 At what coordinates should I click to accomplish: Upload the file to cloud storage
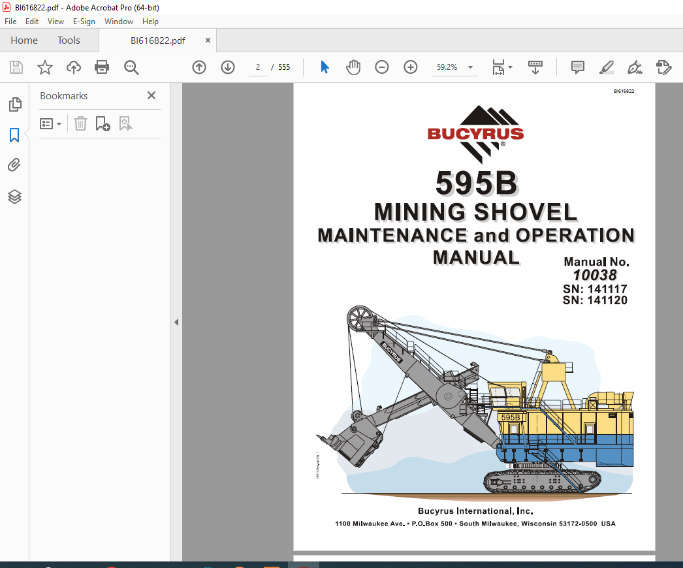coord(74,67)
